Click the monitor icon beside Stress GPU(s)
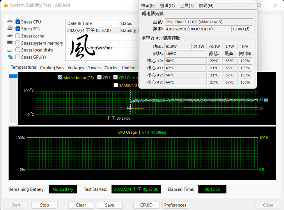This screenshot has height=210, width=284. (x=10, y=57)
